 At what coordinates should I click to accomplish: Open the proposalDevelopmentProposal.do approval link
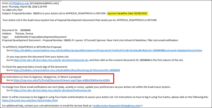click(108, 50)
